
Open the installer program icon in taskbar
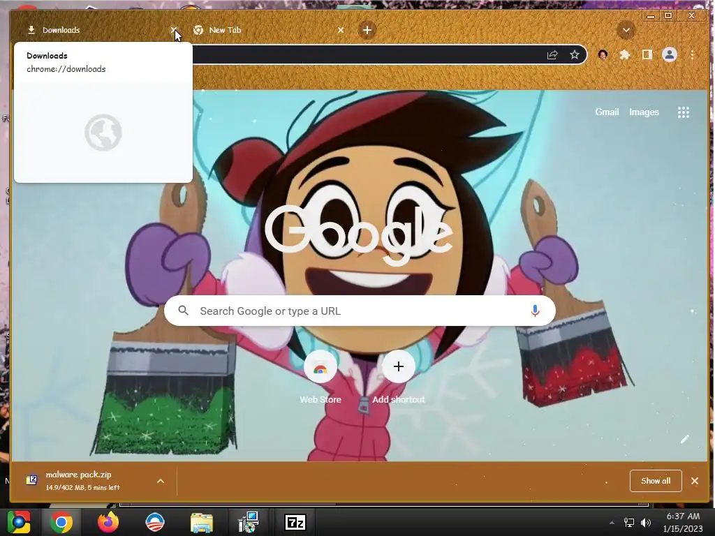point(249,522)
